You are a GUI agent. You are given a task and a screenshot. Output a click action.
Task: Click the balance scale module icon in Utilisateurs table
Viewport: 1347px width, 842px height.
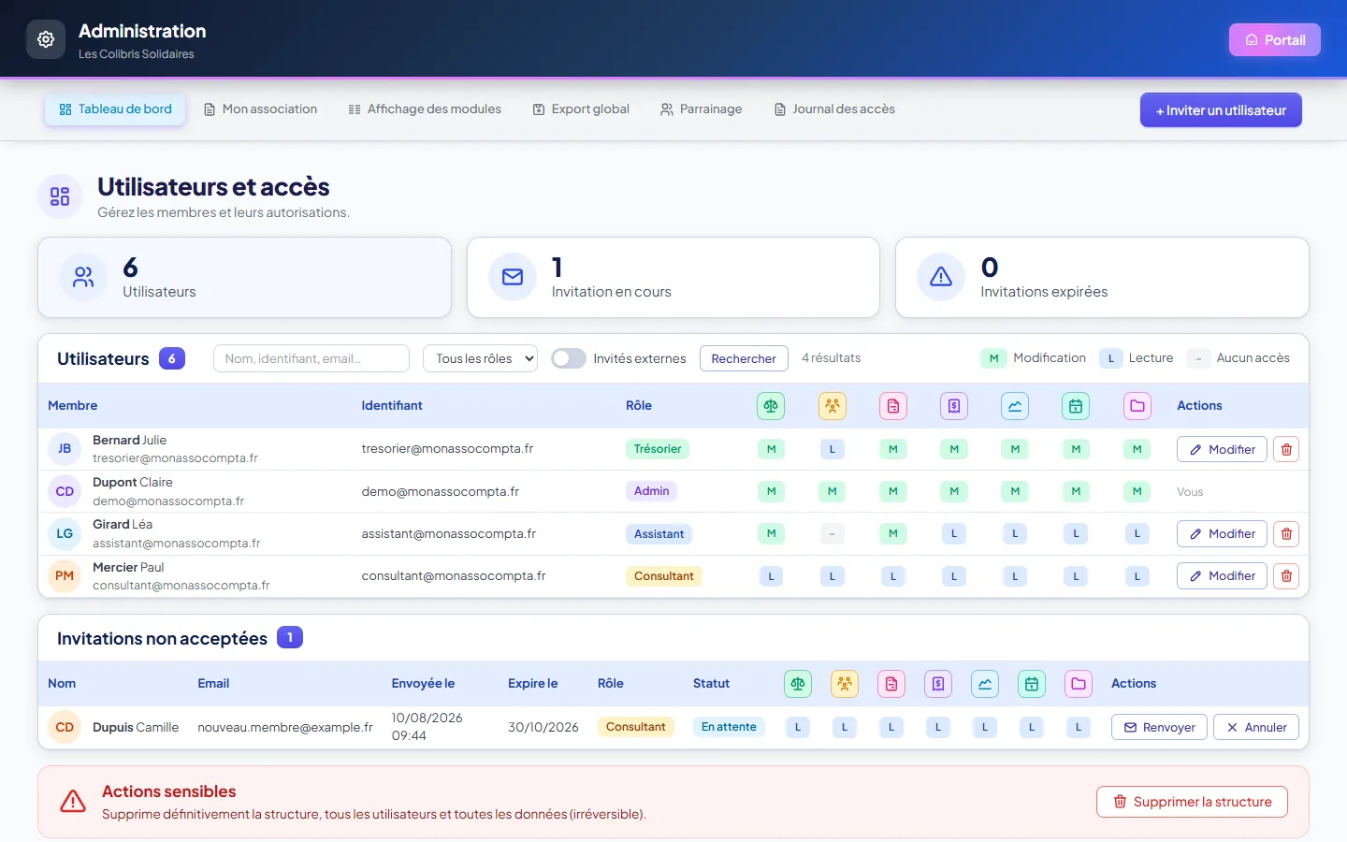pyautogui.click(x=771, y=406)
